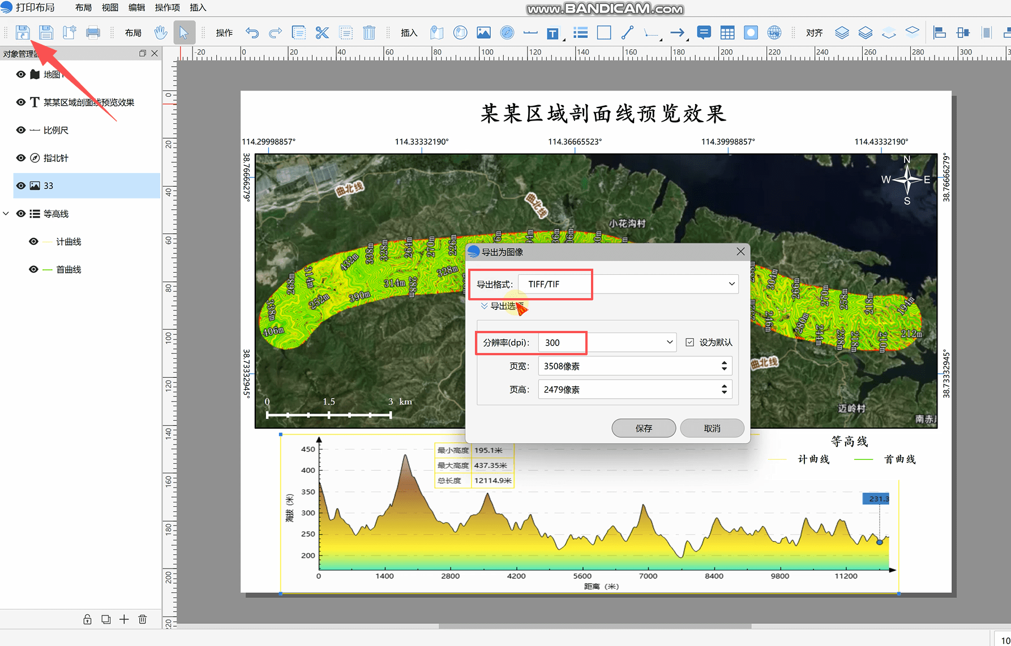Click the redo arrow
The height and width of the screenshot is (646, 1011).
click(275, 32)
